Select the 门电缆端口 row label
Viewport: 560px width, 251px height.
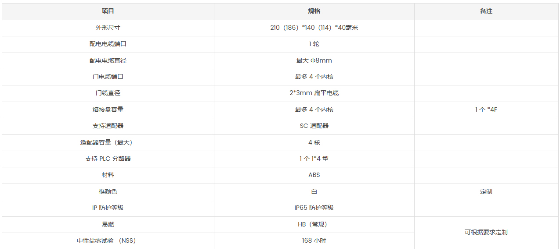pyautogui.click(x=108, y=77)
